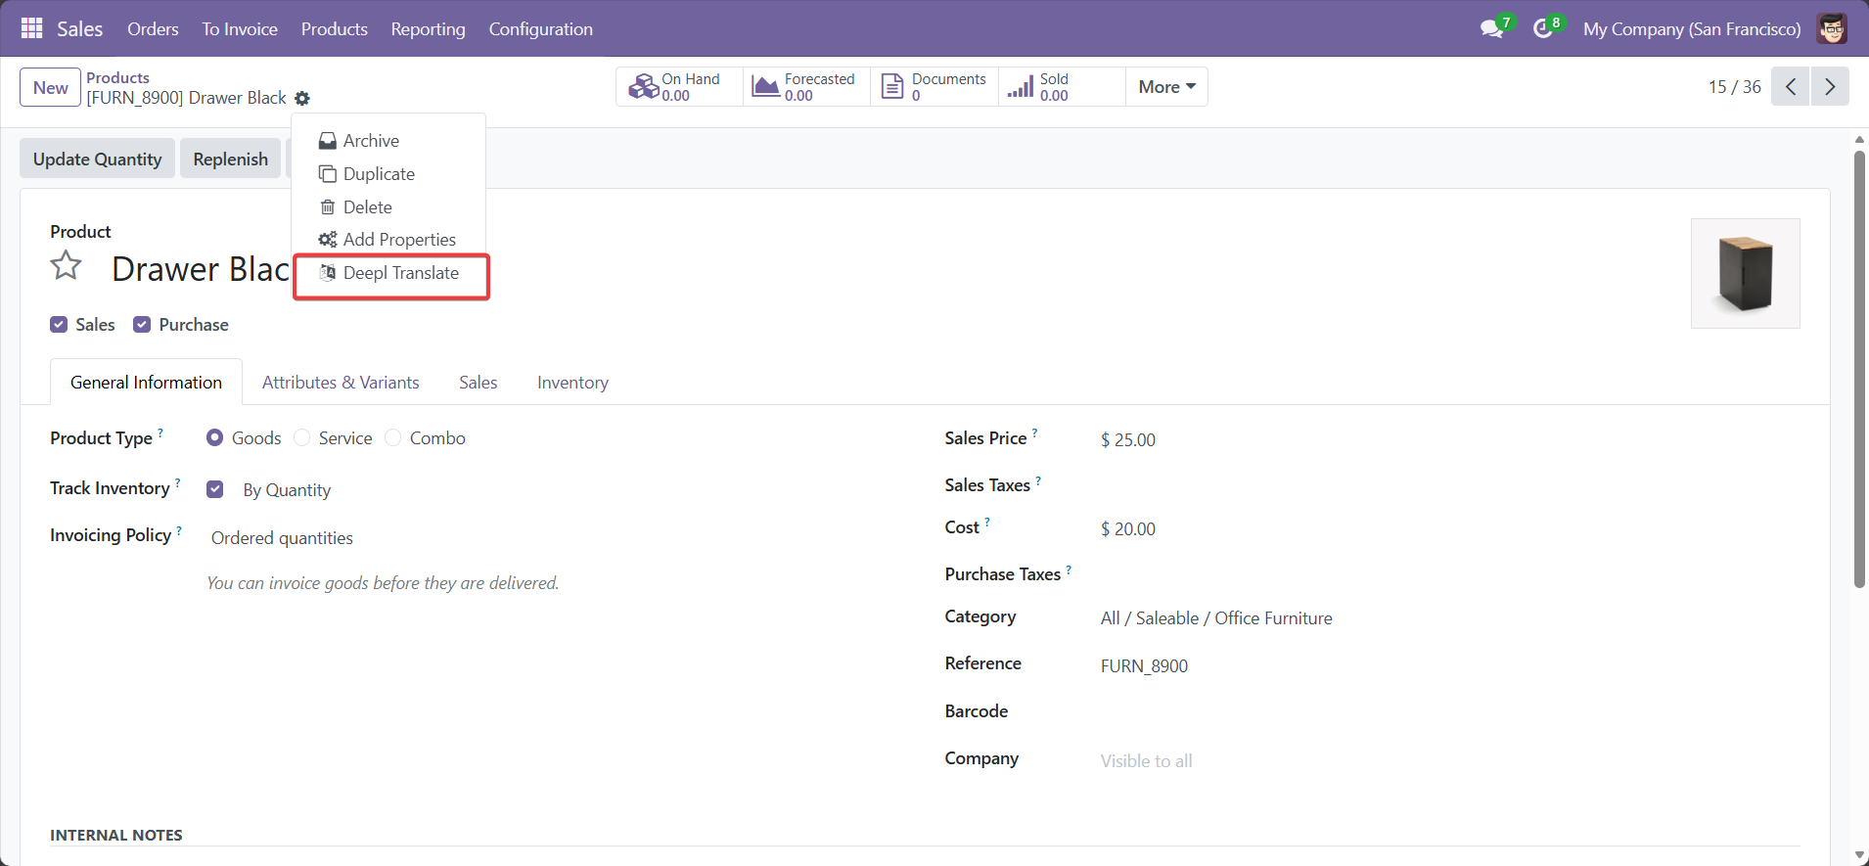Switch to the Attributes & Variants tab
This screenshot has width=1869, height=866.
click(341, 383)
